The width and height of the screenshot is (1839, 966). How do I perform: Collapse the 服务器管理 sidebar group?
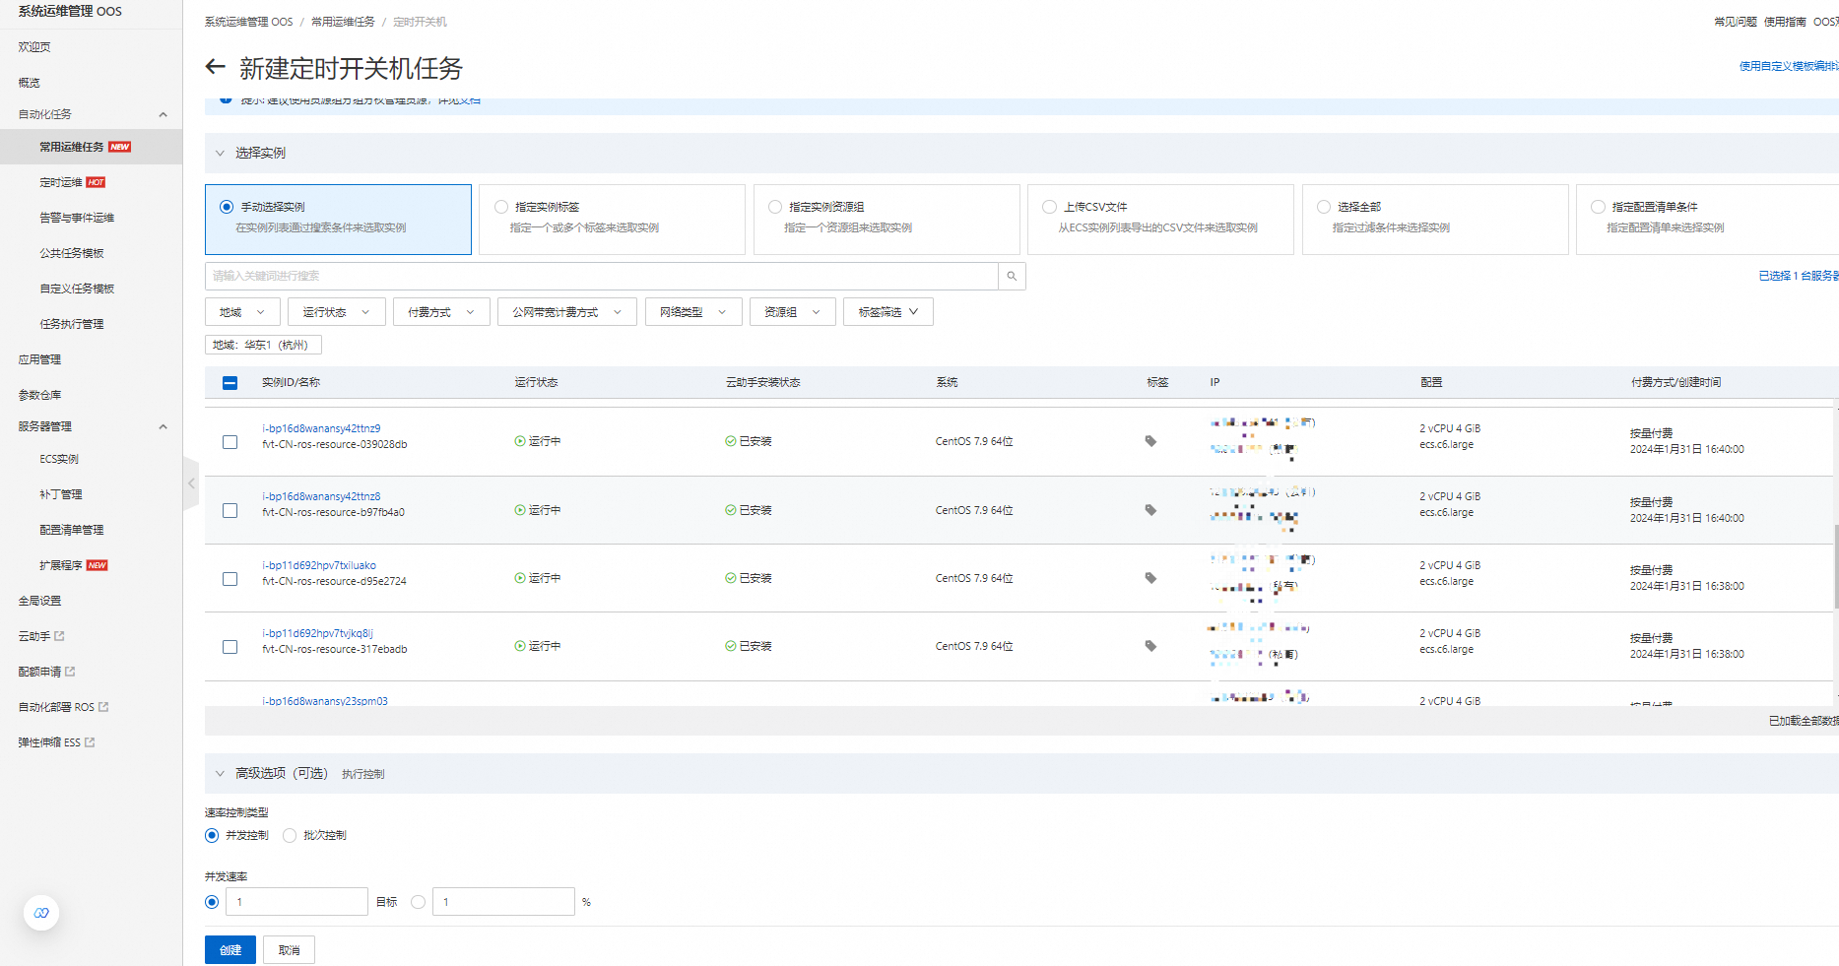tap(163, 426)
